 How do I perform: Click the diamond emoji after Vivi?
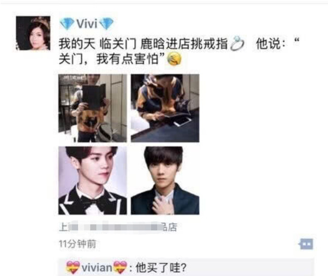click(106, 24)
